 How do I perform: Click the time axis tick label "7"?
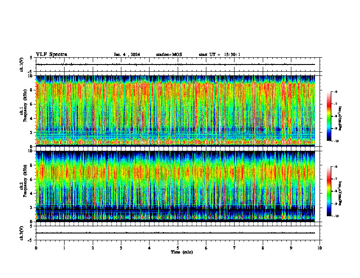(x=235, y=248)
